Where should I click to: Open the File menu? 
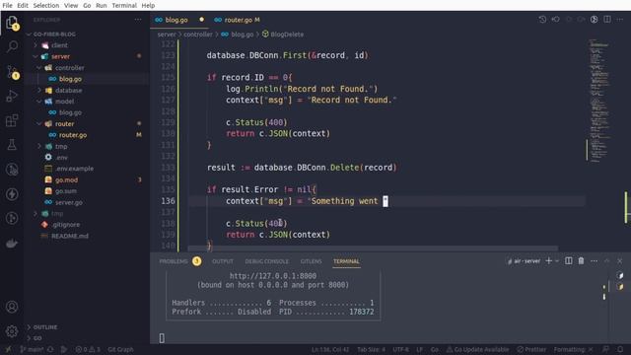[7, 5]
